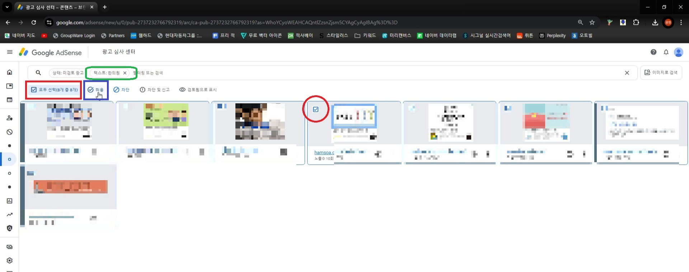
Task: Open the Chrome profile avatar
Action: click(x=668, y=22)
